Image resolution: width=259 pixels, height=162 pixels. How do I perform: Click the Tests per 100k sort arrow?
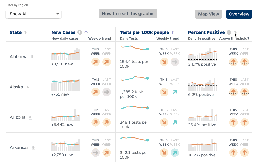pos(172,32)
